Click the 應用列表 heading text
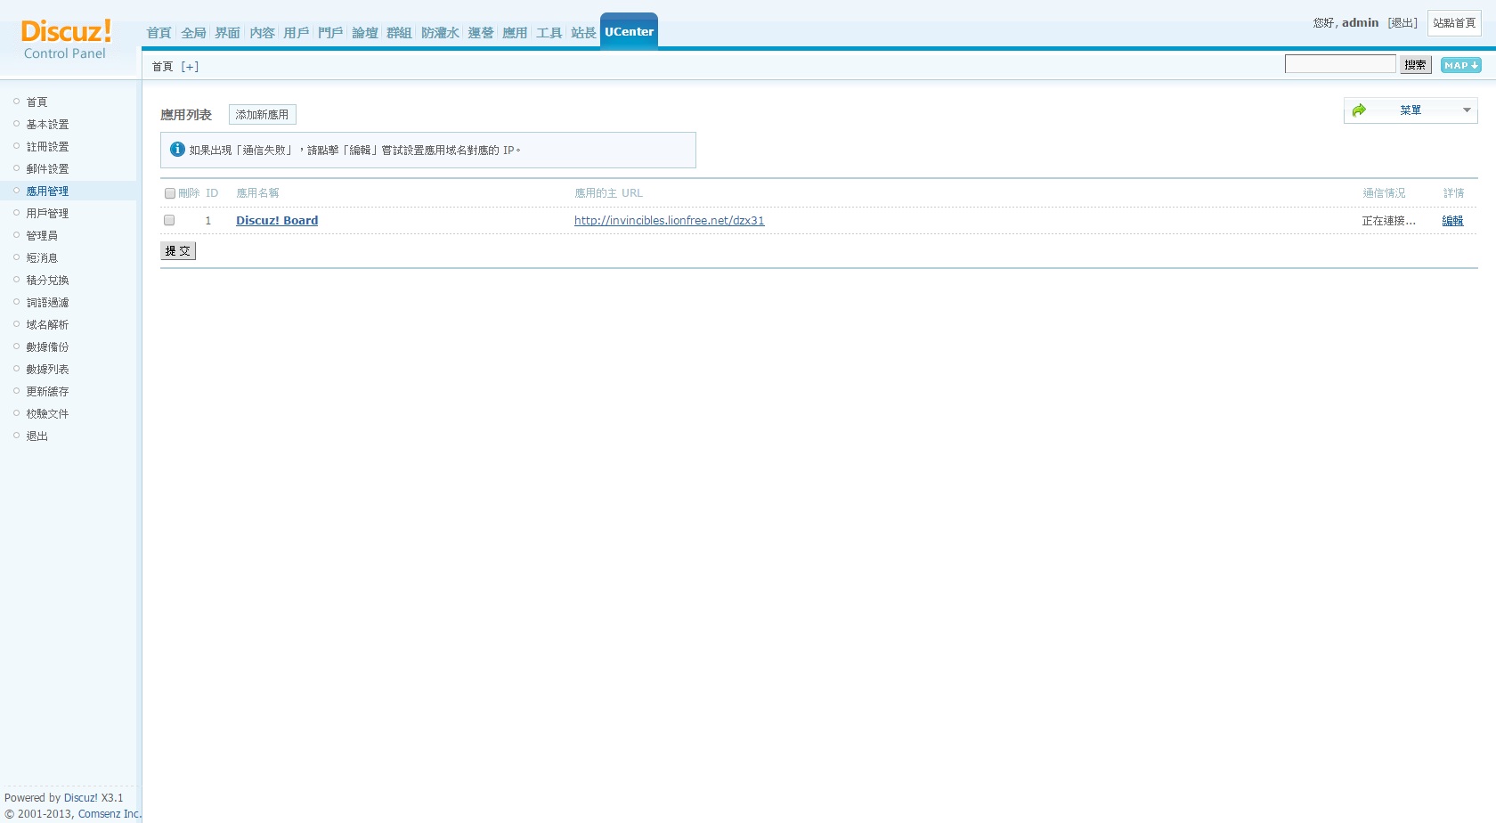Screen dimensions: 1496x823 186,115
